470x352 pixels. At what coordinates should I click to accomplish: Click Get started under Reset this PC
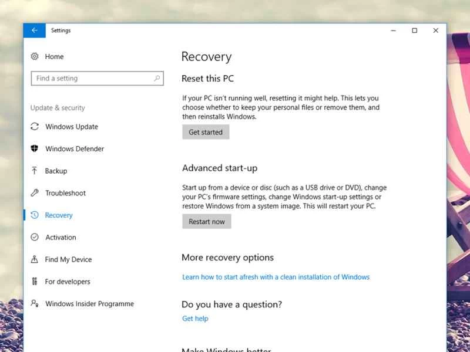point(205,131)
